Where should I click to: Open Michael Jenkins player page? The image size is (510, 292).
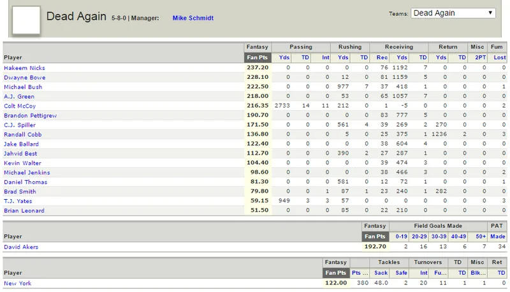(x=27, y=172)
